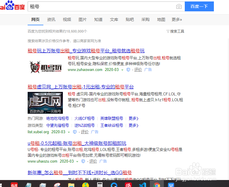Open 评价 link for zuhaowan.com result
This screenshot has width=229, height=187.
pos(138,70)
